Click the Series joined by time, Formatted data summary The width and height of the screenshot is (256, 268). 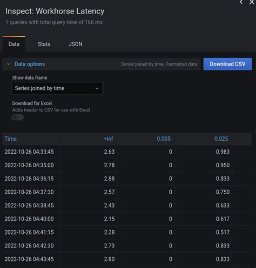pyautogui.click(x=159, y=64)
